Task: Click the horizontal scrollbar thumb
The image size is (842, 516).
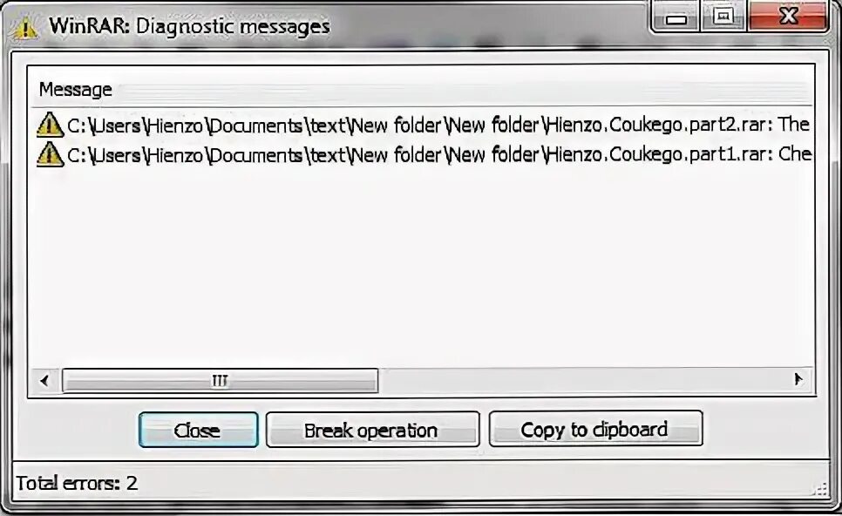Action: [221, 381]
